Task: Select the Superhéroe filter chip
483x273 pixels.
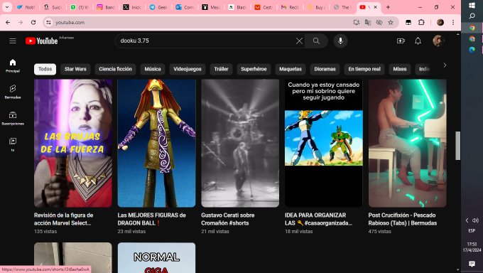Action: coord(254,69)
